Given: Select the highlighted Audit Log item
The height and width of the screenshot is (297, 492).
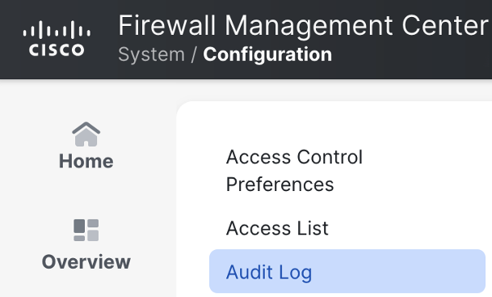Looking at the screenshot, I should (347, 272).
